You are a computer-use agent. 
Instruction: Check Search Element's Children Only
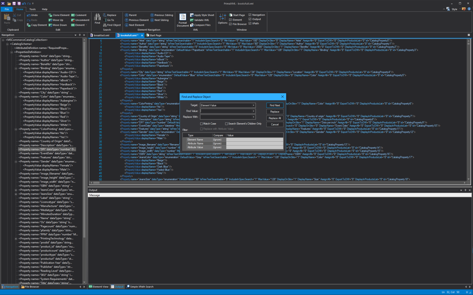tap(227, 124)
